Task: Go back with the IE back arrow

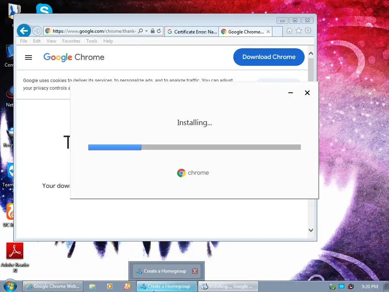Action: pos(24,31)
